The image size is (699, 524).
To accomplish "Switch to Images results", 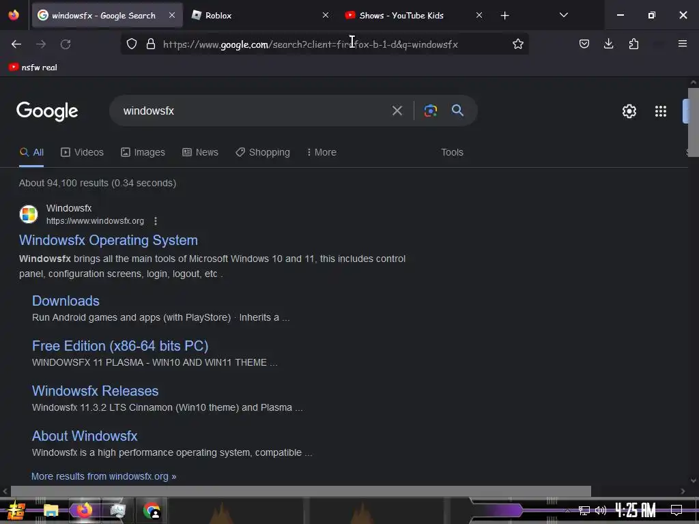I will 143,152.
